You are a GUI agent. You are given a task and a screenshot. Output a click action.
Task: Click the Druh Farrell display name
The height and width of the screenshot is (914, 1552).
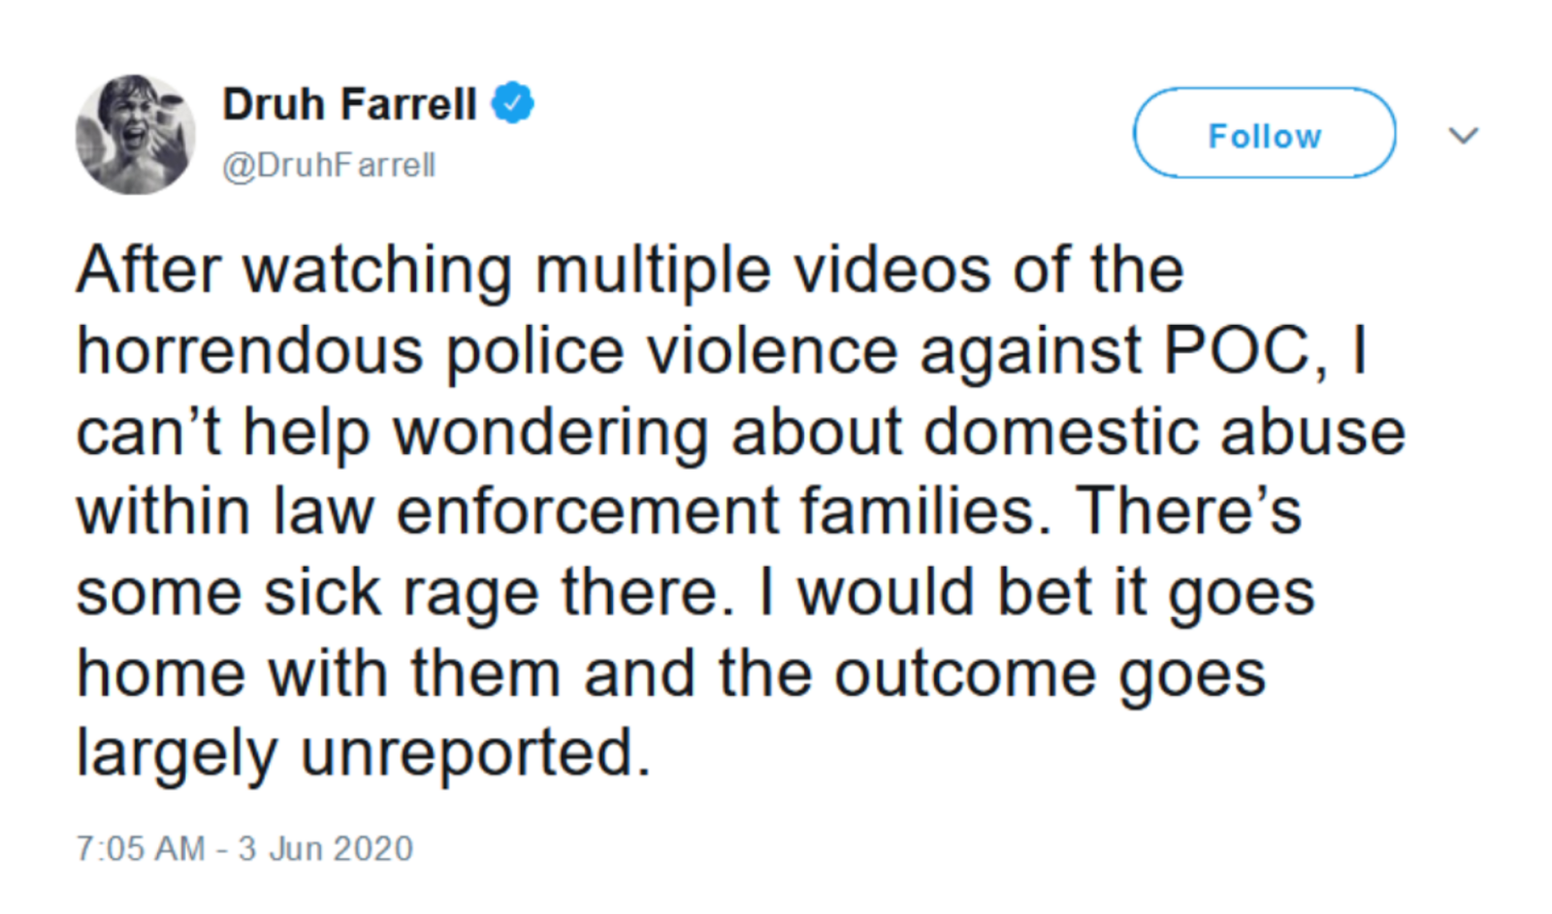pyautogui.click(x=349, y=104)
